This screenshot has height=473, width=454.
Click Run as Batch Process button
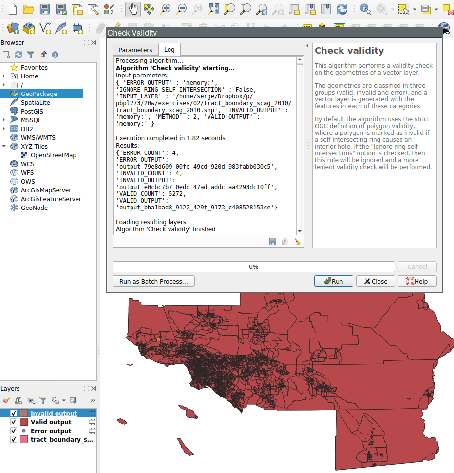pyautogui.click(x=153, y=281)
